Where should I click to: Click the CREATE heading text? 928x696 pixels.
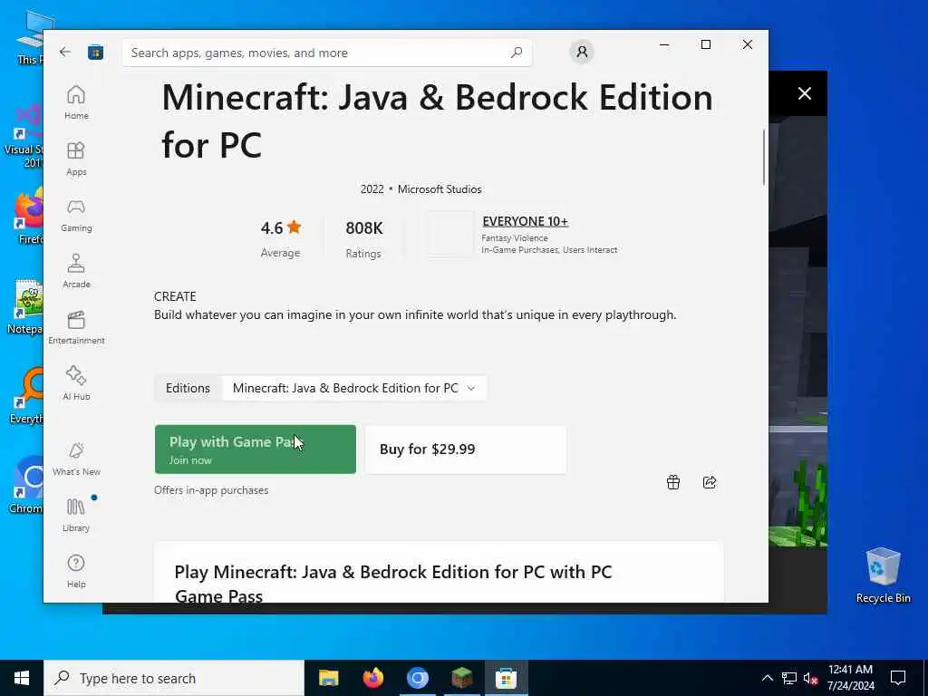coord(175,296)
